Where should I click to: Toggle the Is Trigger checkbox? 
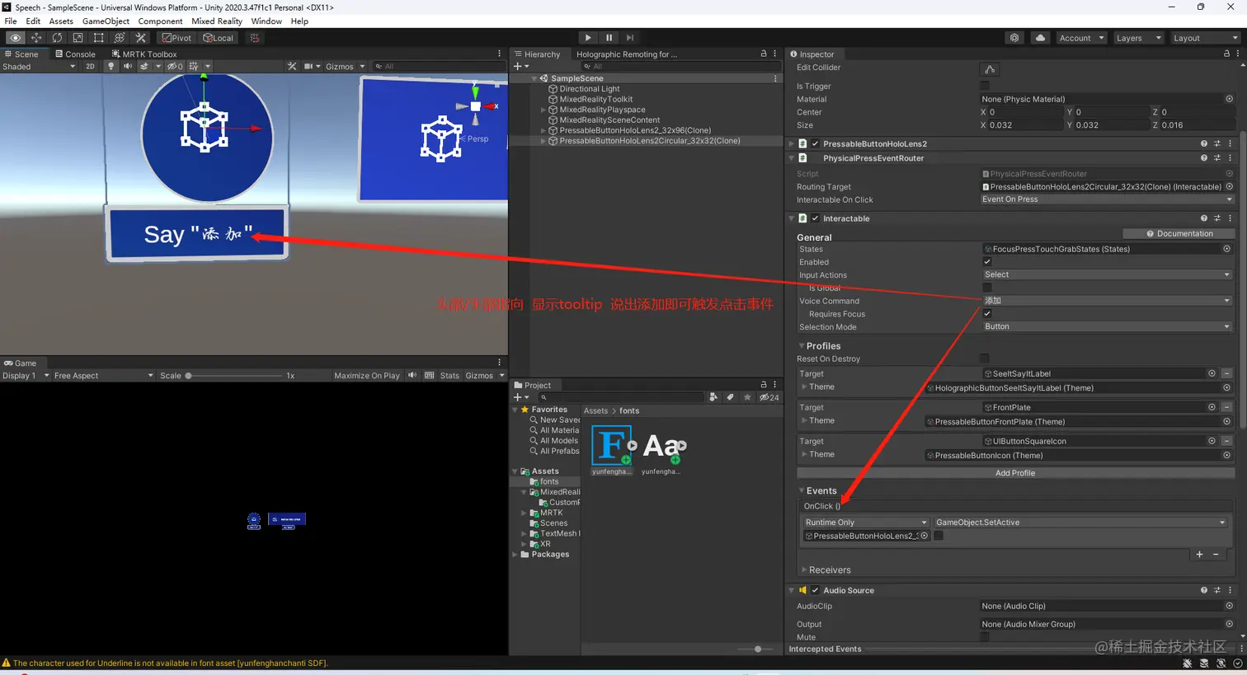985,86
